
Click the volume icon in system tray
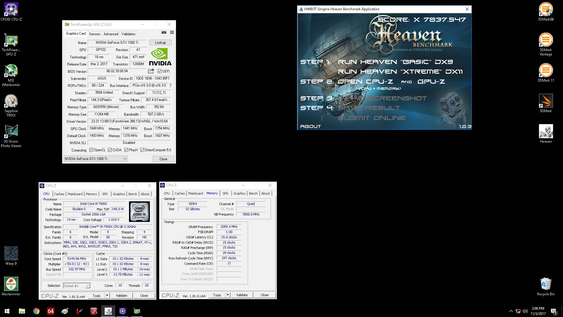[x=525, y=311]
